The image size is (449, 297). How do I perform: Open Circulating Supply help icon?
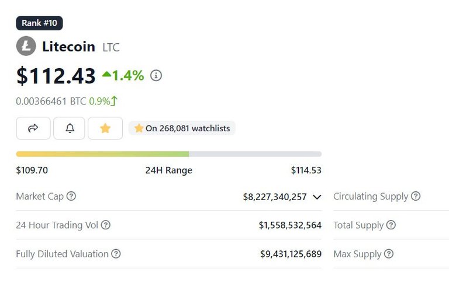pos(416,196)
